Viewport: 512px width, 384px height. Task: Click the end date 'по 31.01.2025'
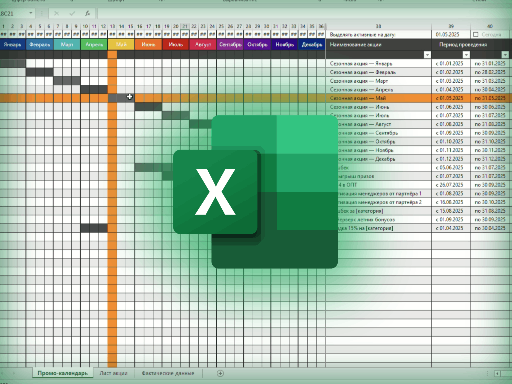pyautogui.click(x=490, y=63)
